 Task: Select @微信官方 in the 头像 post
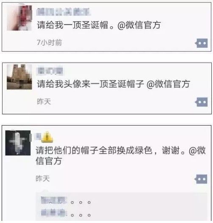point(168,84)
